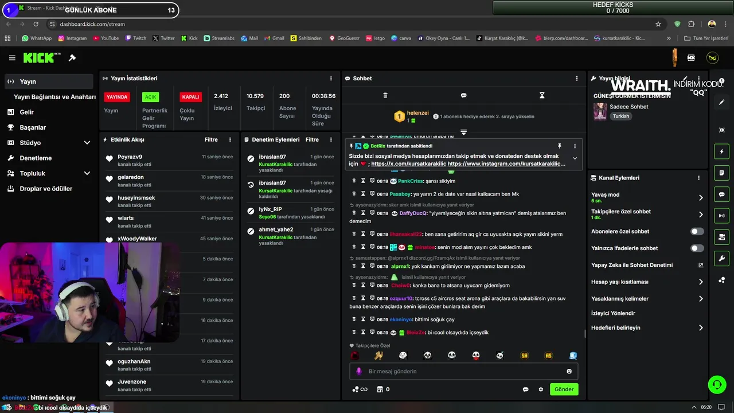Click the chat bubble icon in right sidebar
Screen dimensions: 734x413
pos(722,194)
